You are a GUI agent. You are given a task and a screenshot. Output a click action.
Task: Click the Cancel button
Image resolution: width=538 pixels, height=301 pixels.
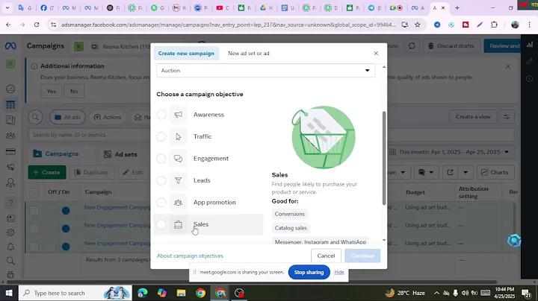coord(326,256)
